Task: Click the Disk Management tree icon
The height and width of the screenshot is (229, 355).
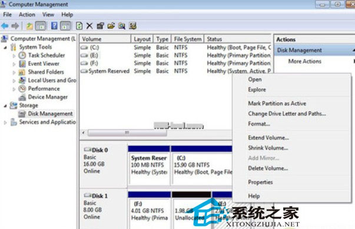Action: point(22,114)
